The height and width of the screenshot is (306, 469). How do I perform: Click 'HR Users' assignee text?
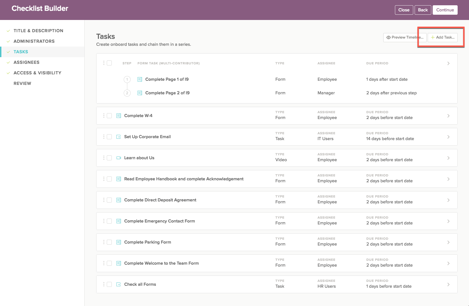[327, 286]
